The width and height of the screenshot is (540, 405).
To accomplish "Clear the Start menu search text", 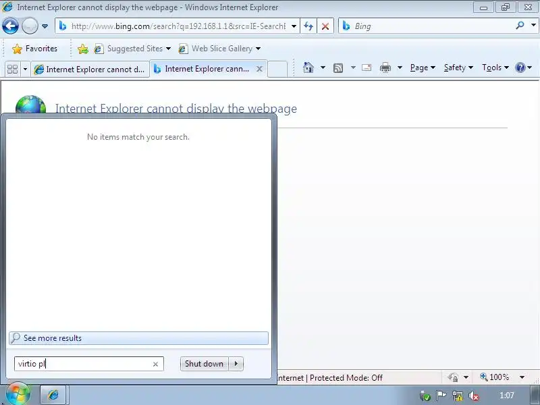I will coord(156,364).
